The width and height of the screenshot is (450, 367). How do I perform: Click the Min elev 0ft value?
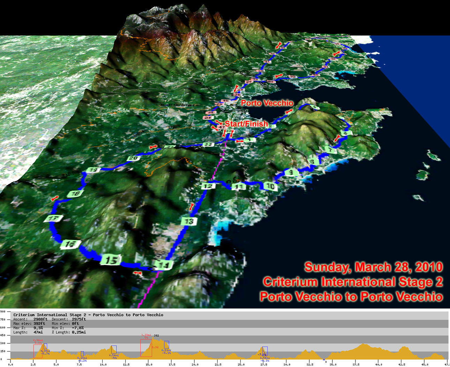click(x=75, y=323)
